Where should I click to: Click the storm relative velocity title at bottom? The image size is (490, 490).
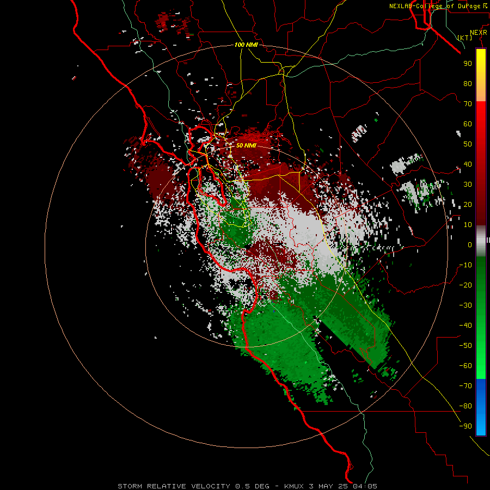[247, 486]
